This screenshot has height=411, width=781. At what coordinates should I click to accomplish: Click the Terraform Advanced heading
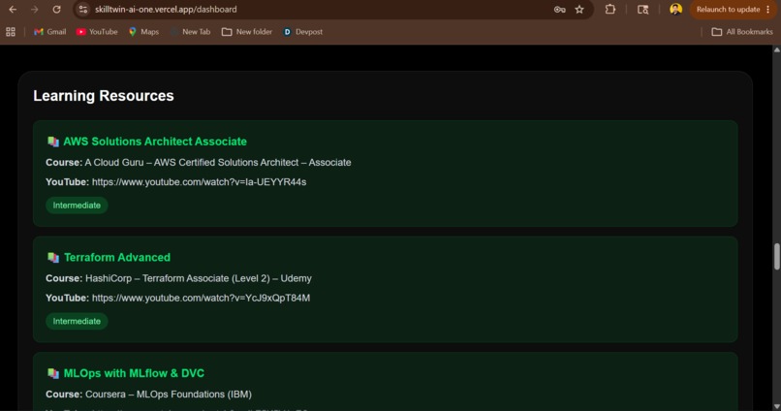117,258
